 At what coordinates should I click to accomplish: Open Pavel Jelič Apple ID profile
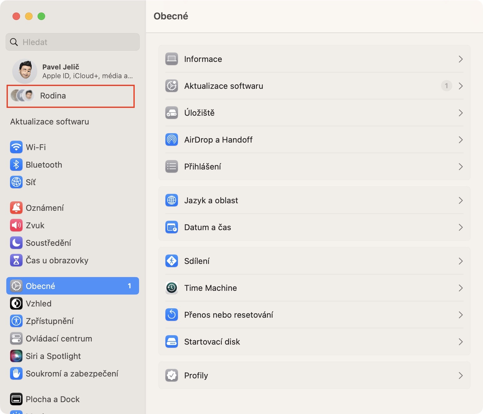[x=72, y=71]
